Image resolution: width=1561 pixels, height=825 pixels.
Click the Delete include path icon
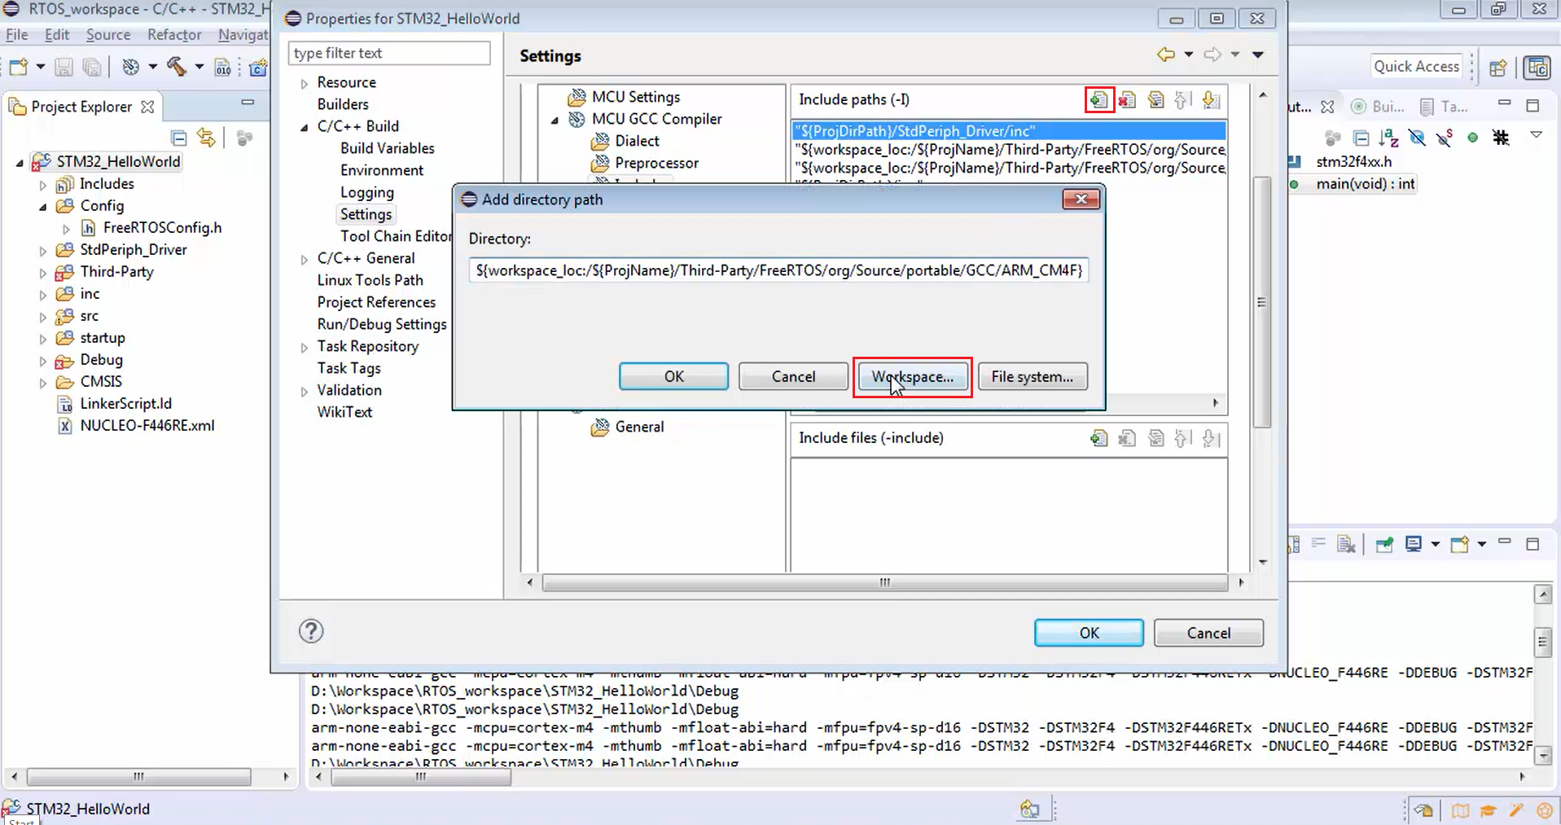(x=1127, y=100)
